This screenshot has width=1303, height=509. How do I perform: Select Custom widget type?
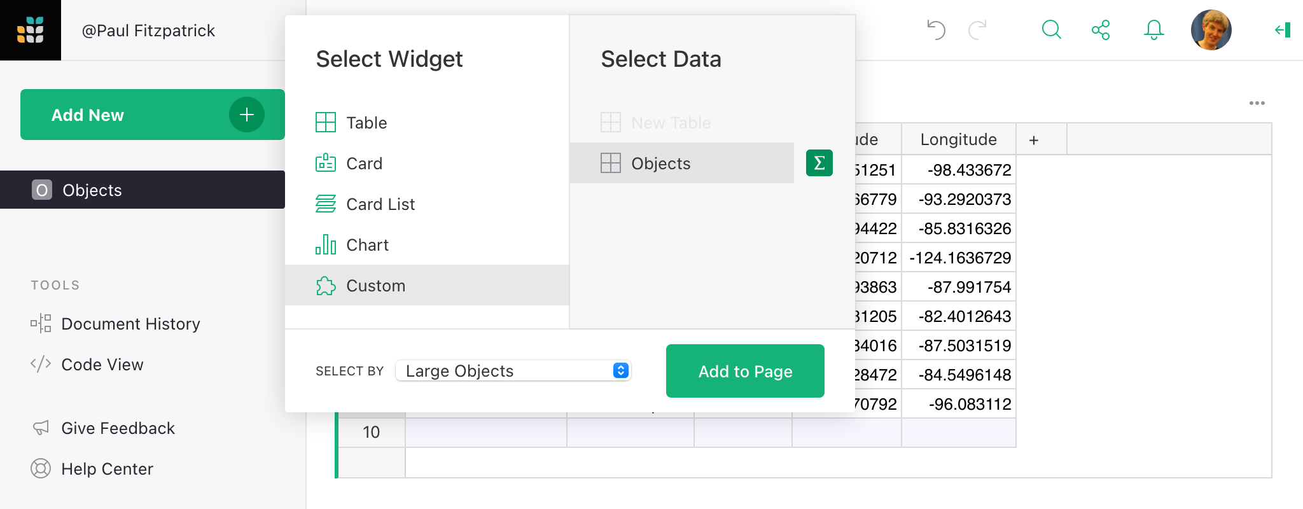tap(427, 285)
